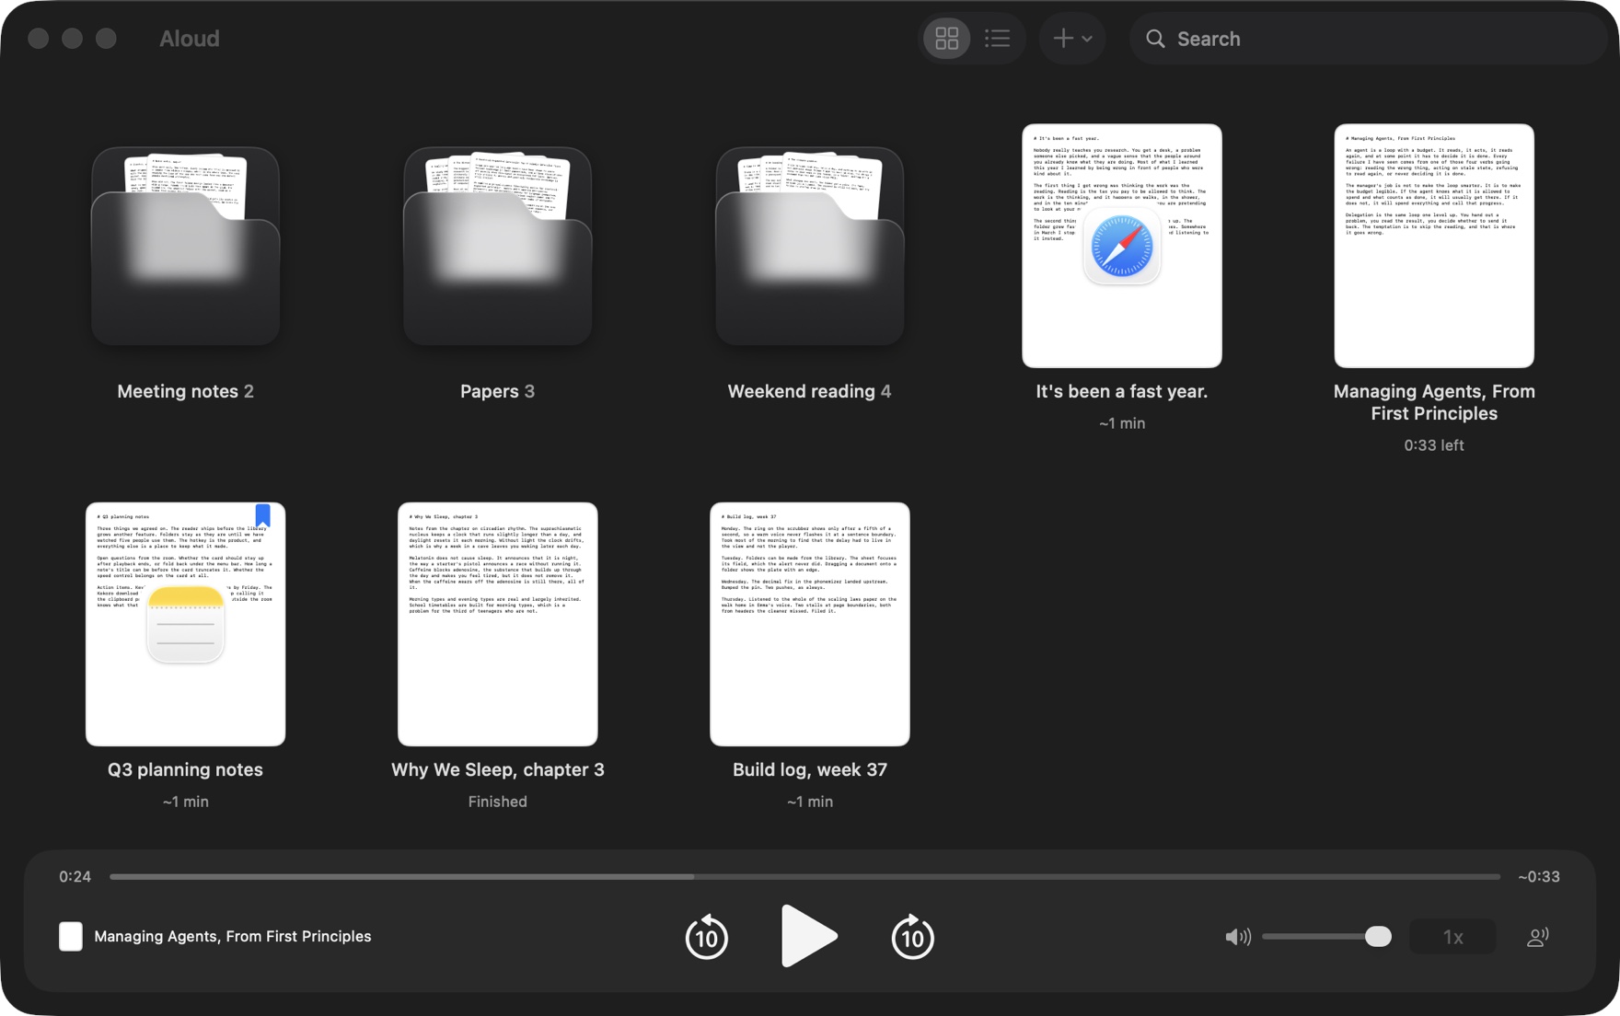Skip back 10 seconds
Image resolution: width=1620 pixels, height=1016 pixels.
pos(706,937)
